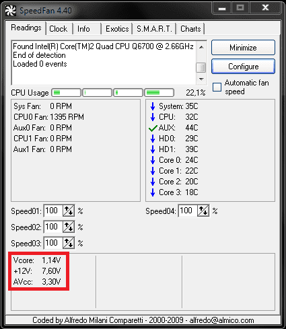The width and height of the screenshot is (286, 329).
Task: Click the log box scroll down arrow
Action: [201, 79]
